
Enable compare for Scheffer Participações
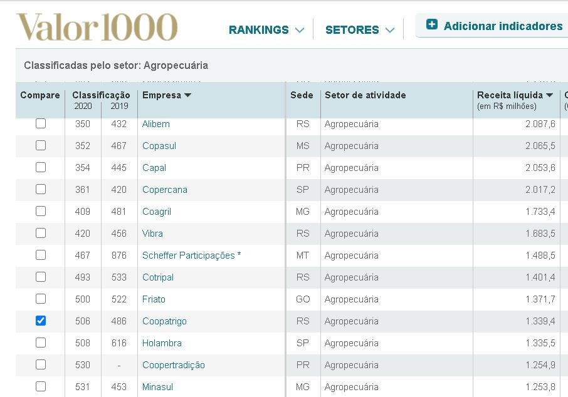pos(41,255)
